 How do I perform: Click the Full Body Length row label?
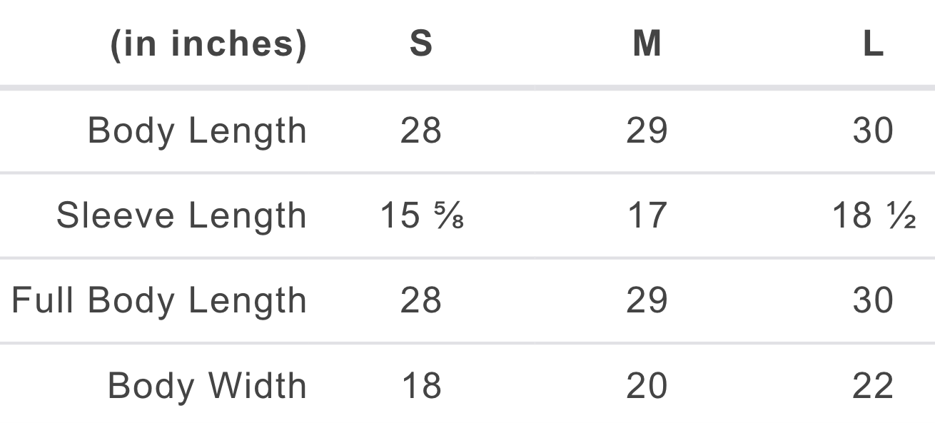coord(159,301)
